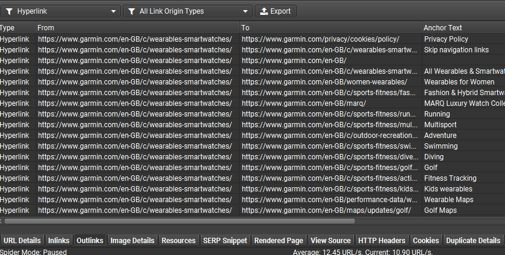Select the Outlinks tab
505x255 pixels.
point(90,241)
